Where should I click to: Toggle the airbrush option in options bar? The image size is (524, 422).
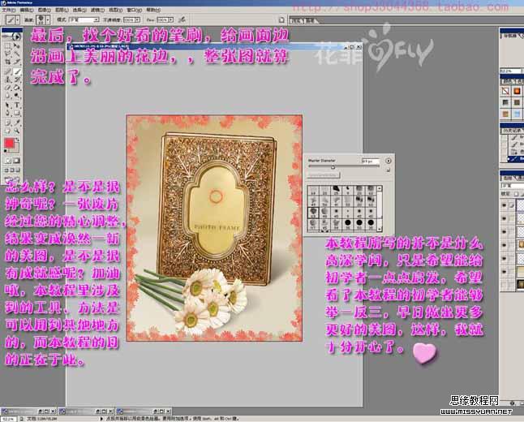182,19
